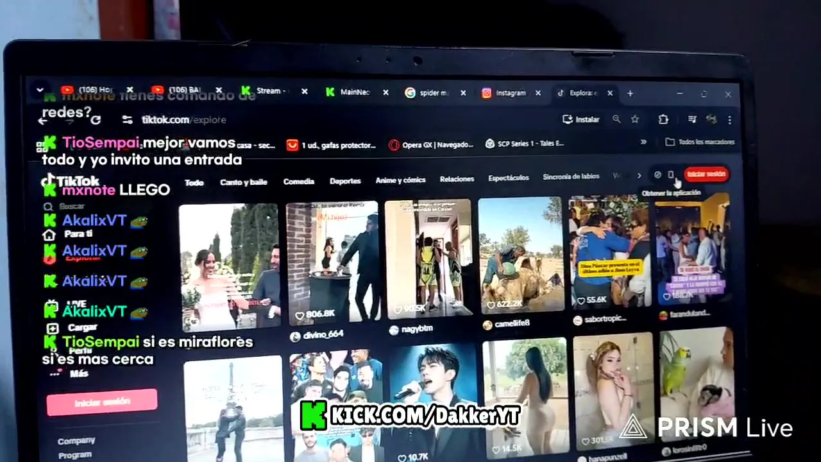
Task: Select the Canto y baile category
Action: pos(244,182)
